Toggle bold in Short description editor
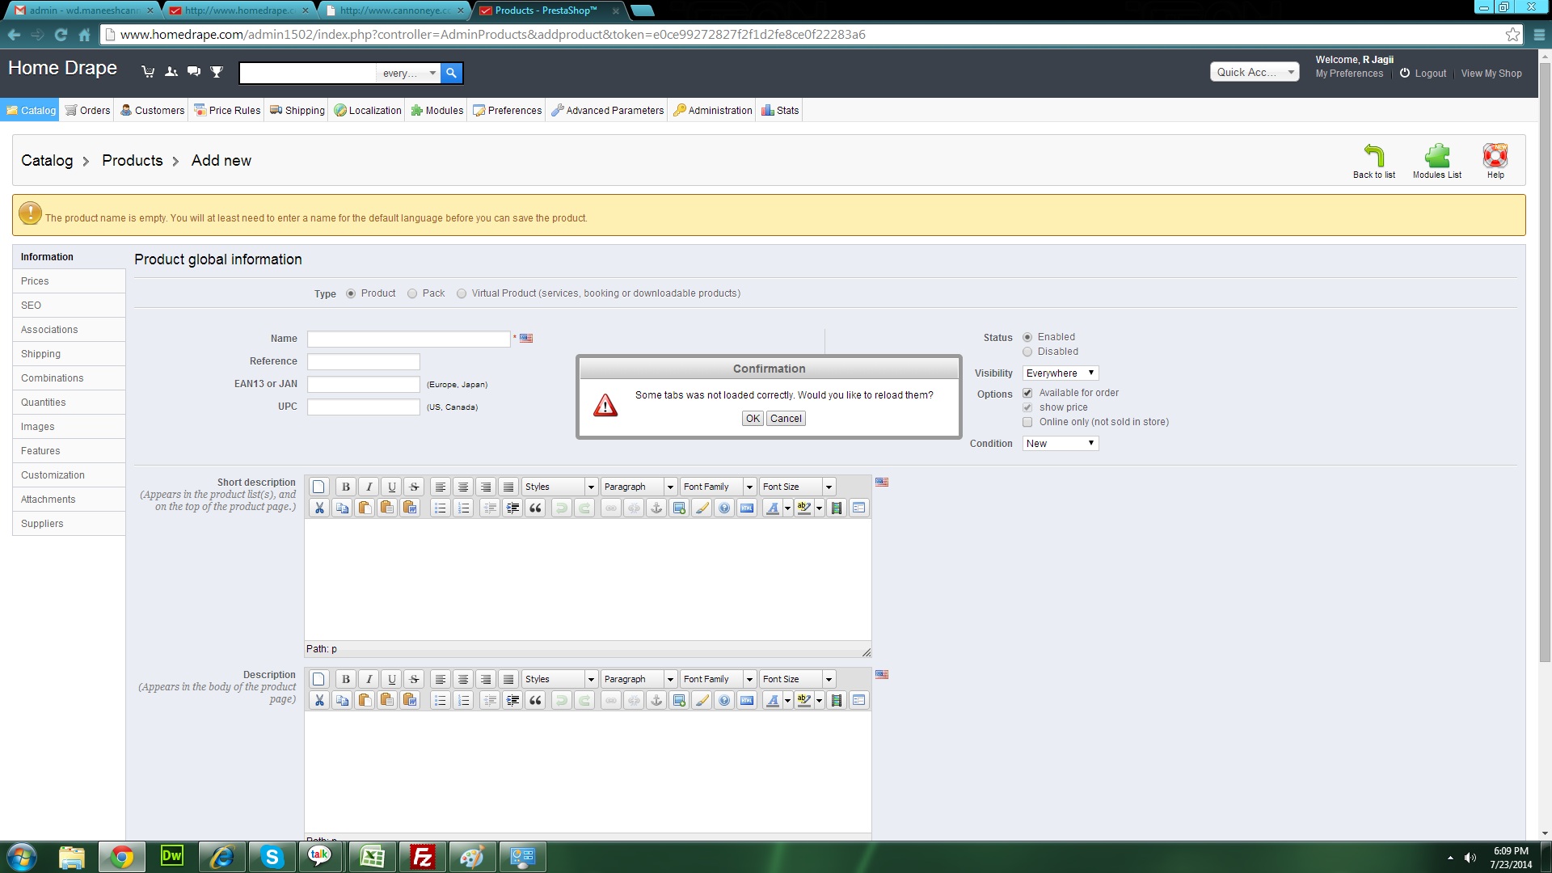Image resolution: width=1552 pixels, height=873 pixels. 346,487
